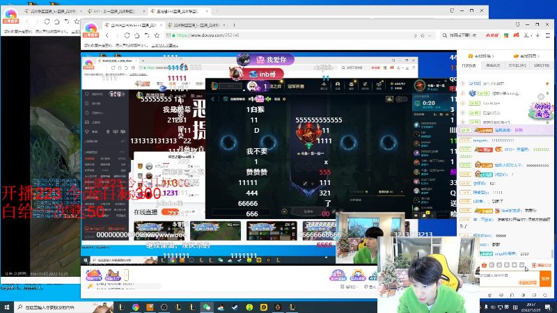Click the skin icon in front window title bar

[517, 24]
